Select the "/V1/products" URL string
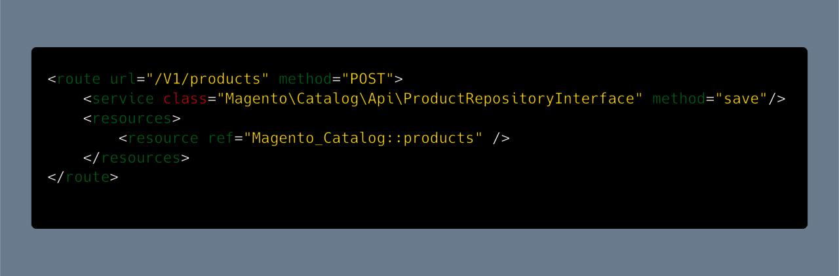 tap(208, 79)
